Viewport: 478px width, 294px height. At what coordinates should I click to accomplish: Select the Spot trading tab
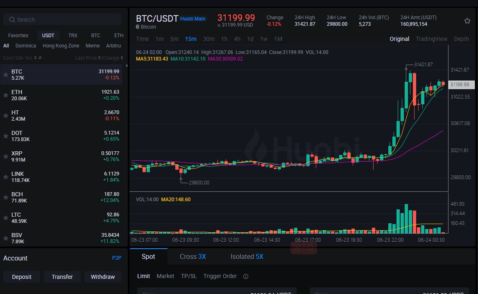click(x=148, y=256)
